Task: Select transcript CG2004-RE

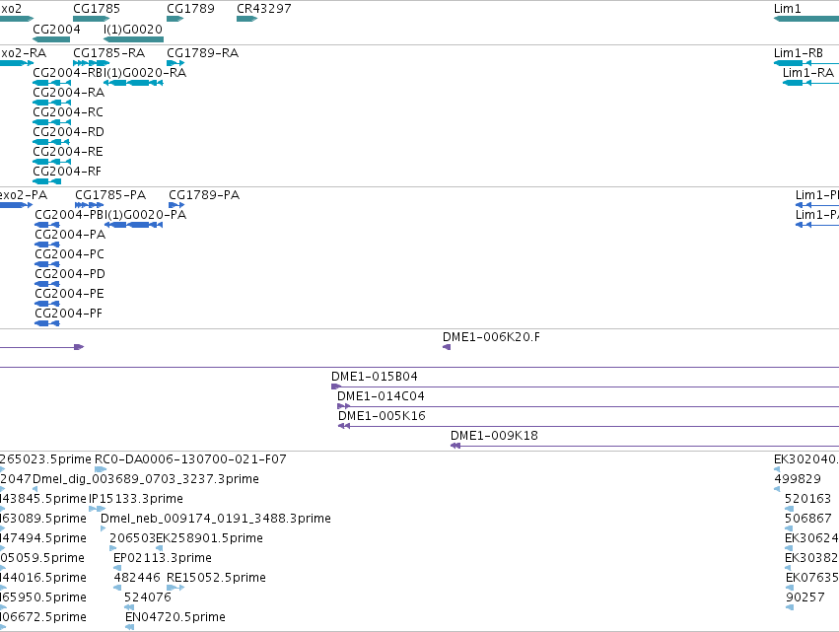Action: (51, 162)
